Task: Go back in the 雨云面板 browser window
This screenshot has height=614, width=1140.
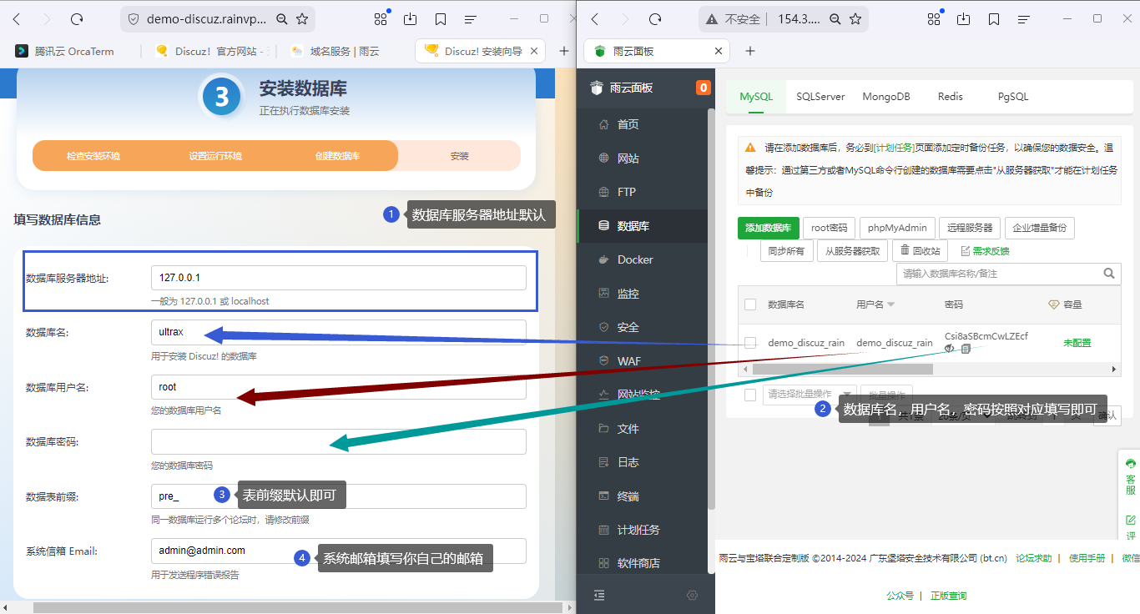Action: tap(595, 18)
